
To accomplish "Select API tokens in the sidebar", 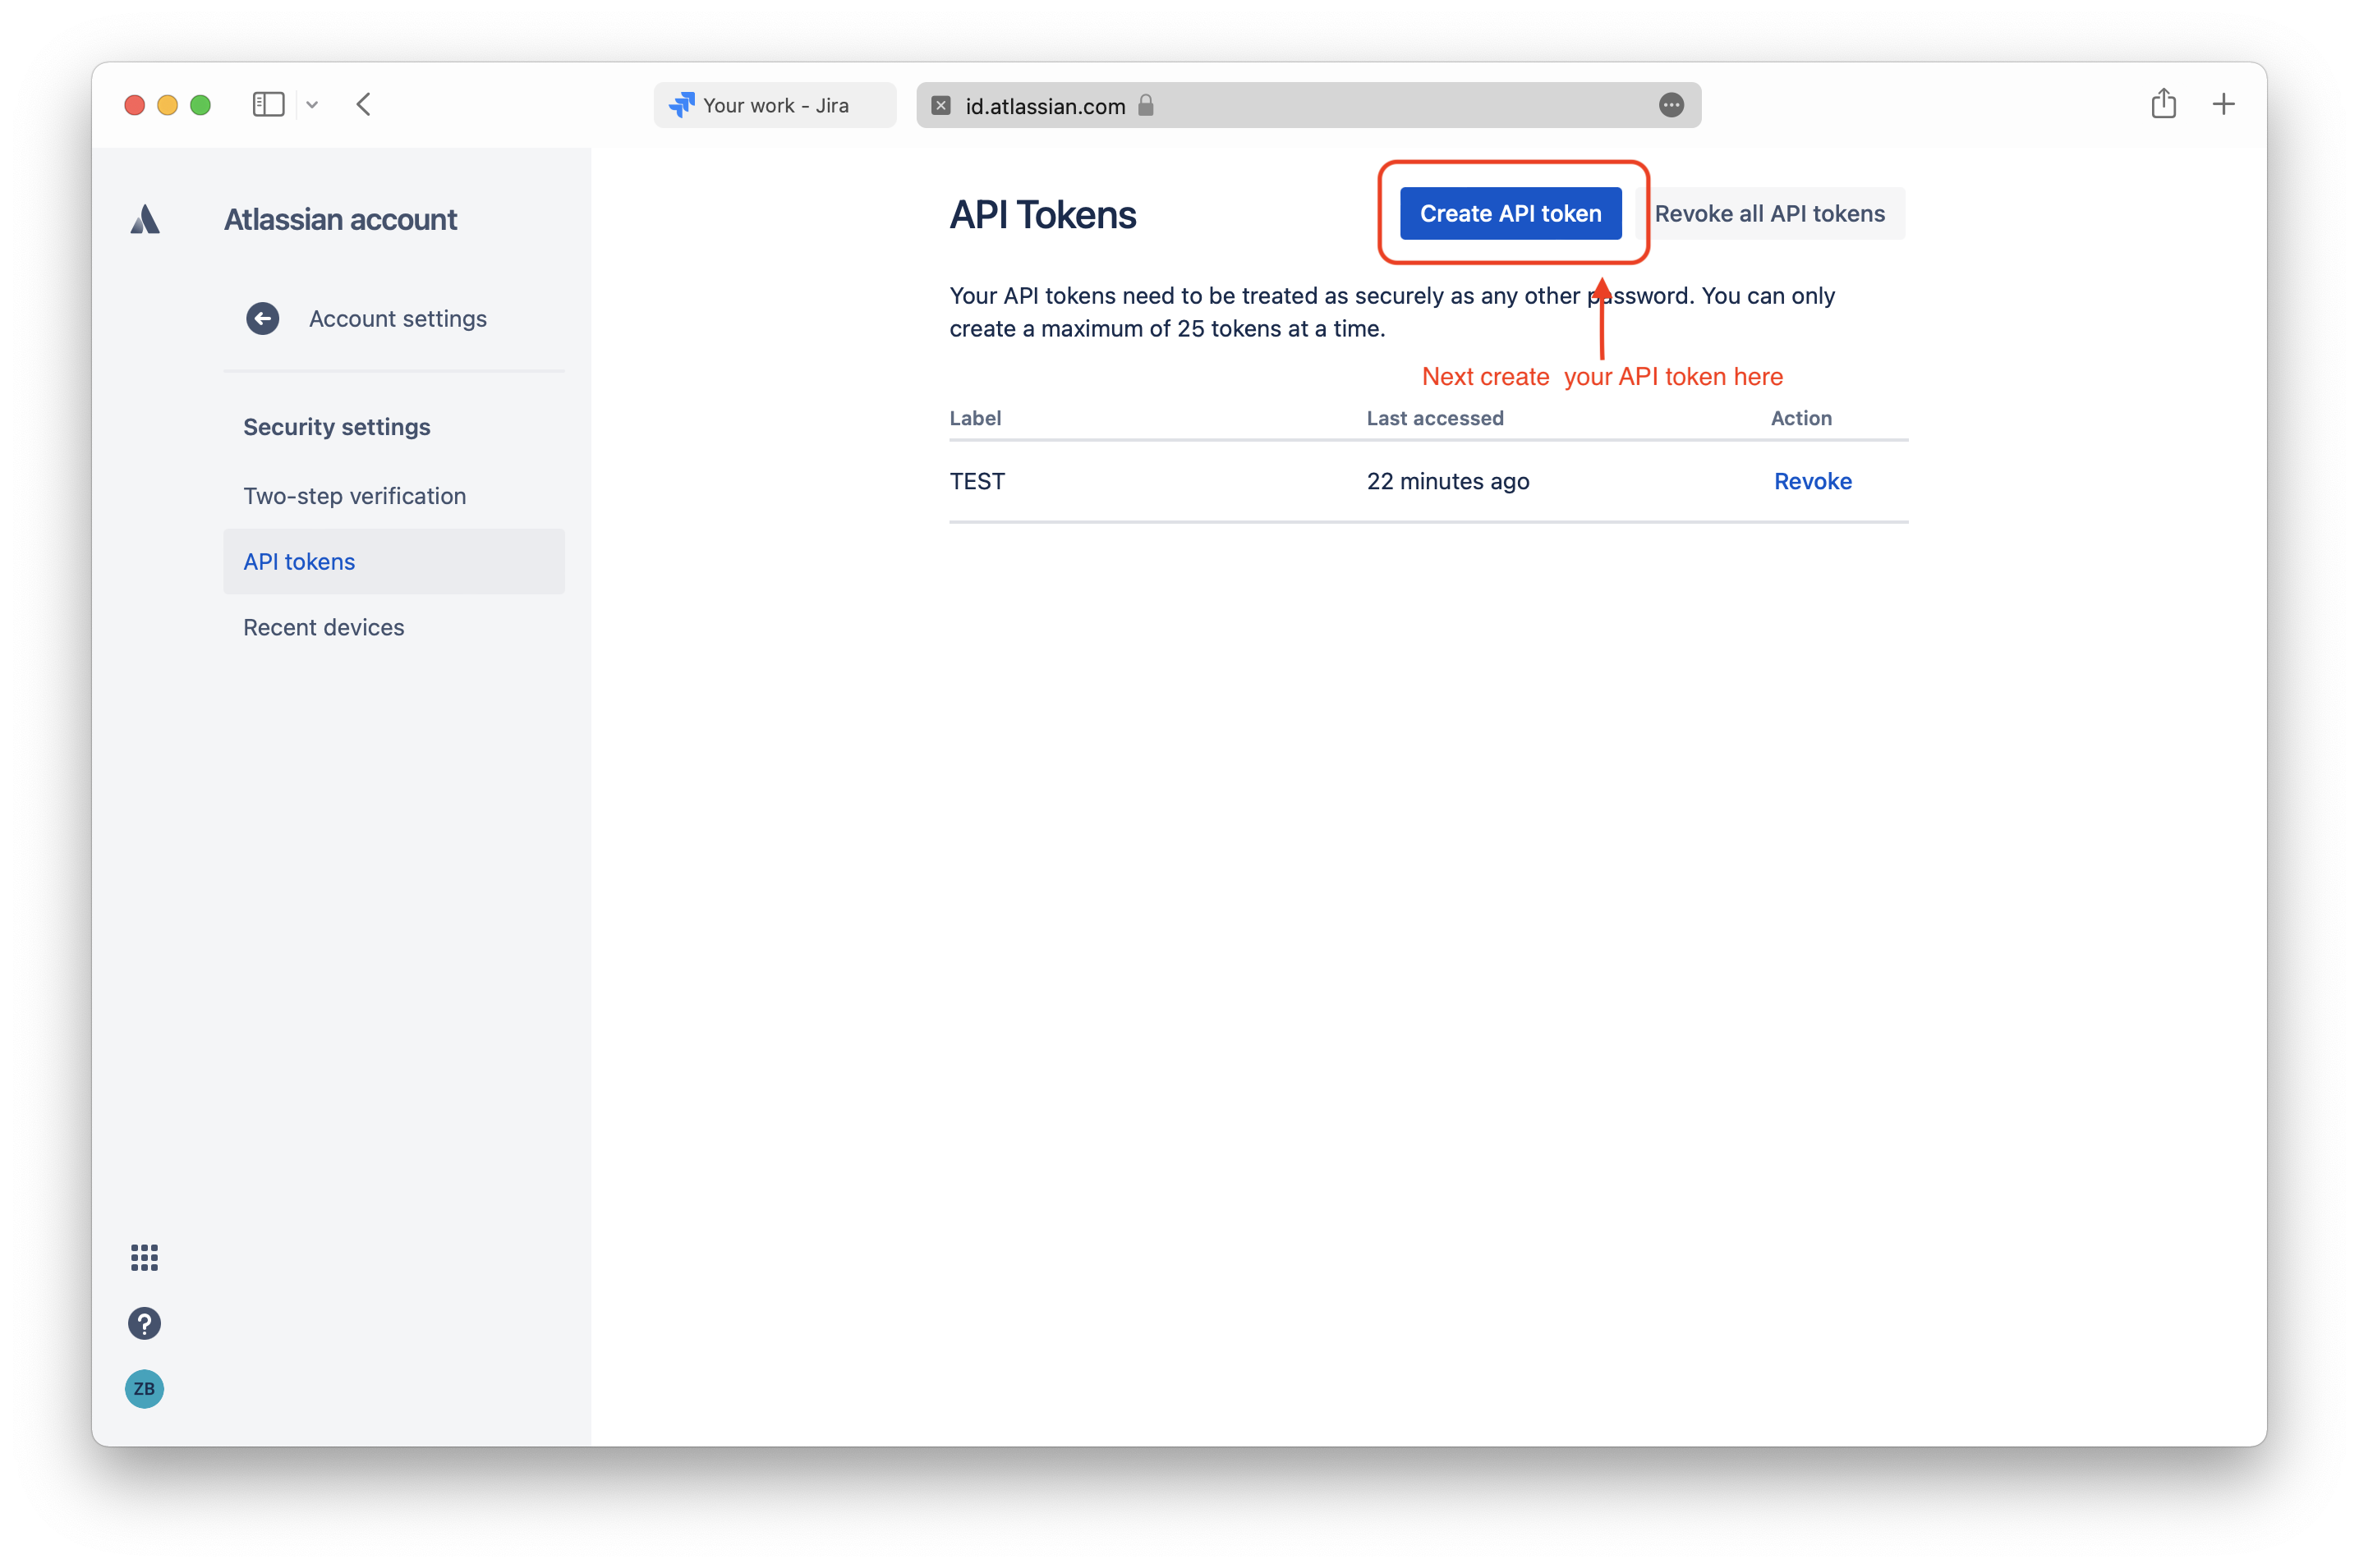I will 299,561.
